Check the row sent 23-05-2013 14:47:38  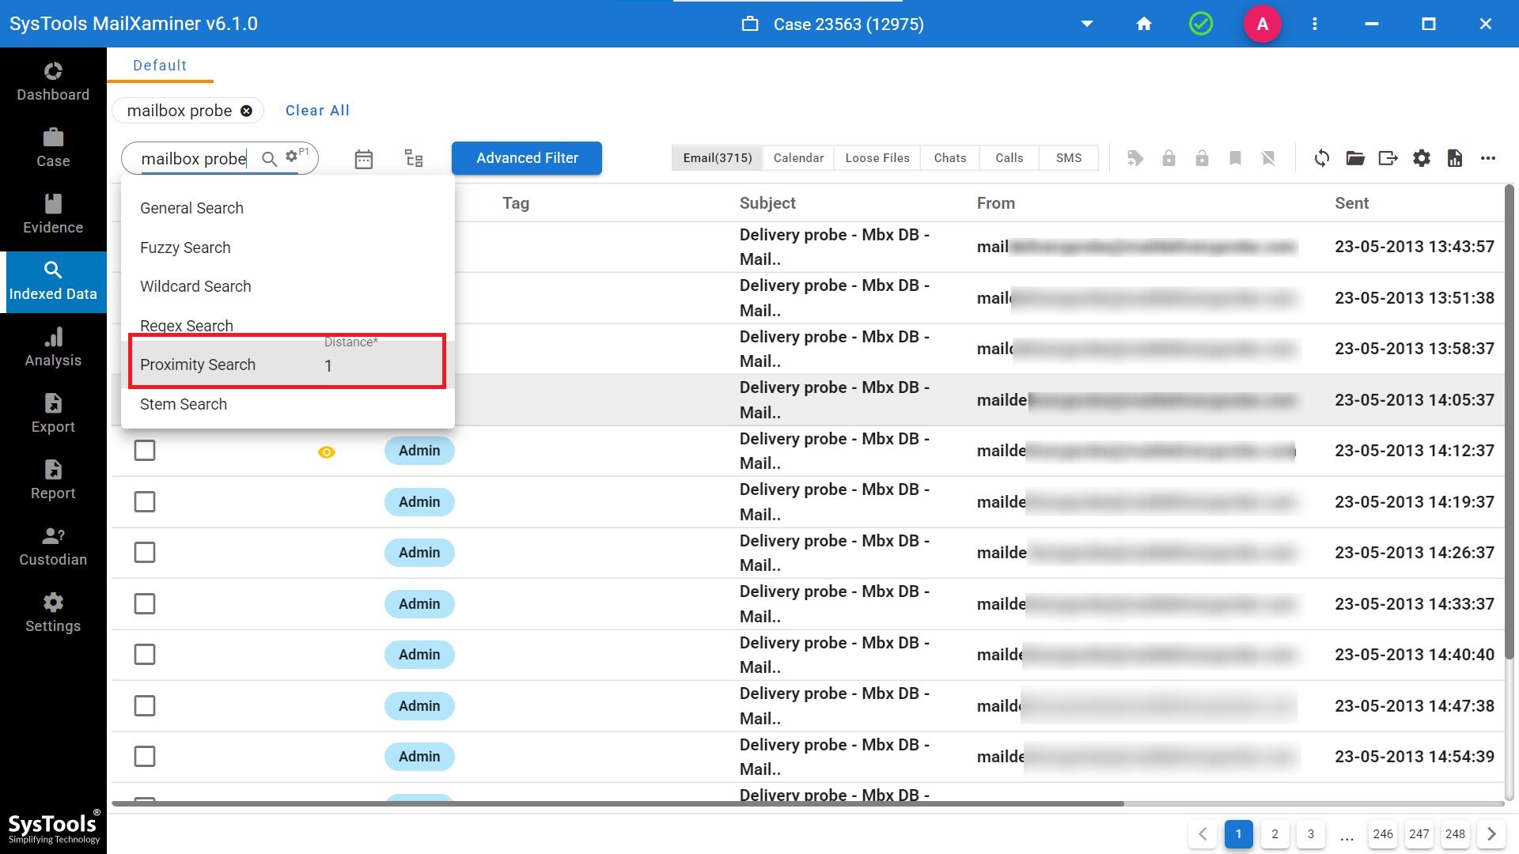(x=145, y=706)
